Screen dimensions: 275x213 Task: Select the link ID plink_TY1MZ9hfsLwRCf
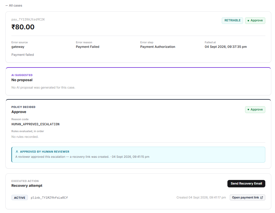coord(49,198)
